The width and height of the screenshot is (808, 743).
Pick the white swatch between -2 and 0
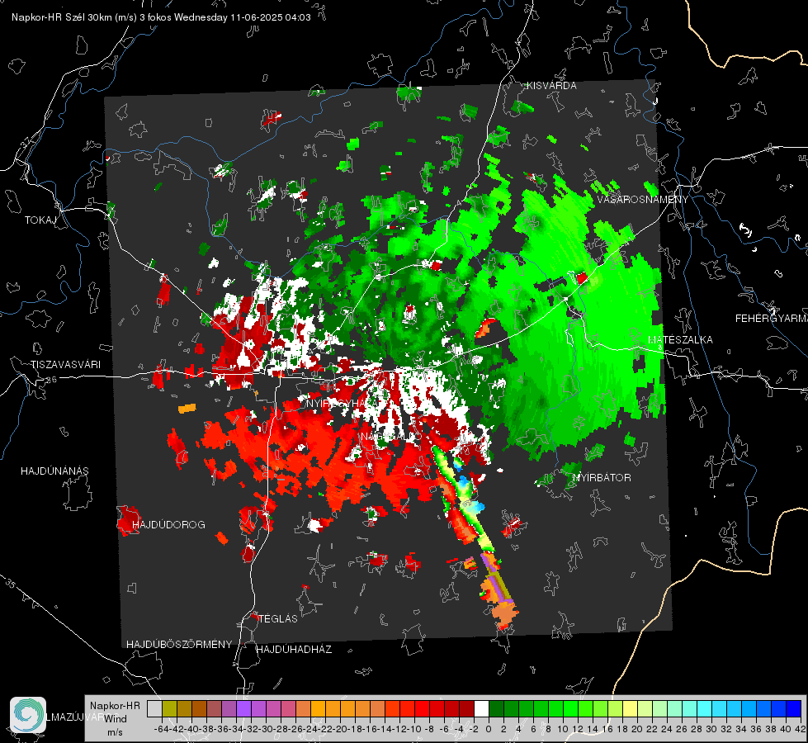coord(482,708)
